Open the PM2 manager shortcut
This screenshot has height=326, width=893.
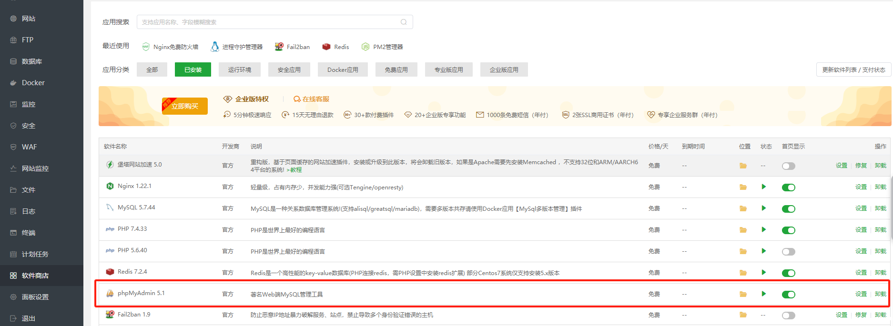click(x=365, y=47)
